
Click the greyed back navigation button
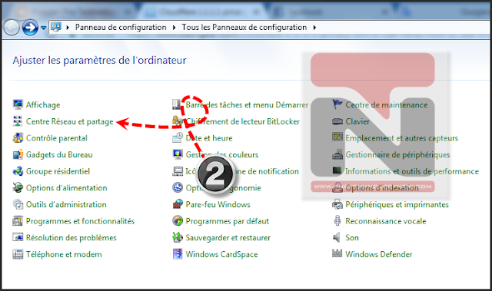[x=12, y=28]
